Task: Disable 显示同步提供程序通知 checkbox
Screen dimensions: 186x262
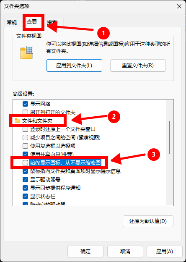Action: click(25, 188)
